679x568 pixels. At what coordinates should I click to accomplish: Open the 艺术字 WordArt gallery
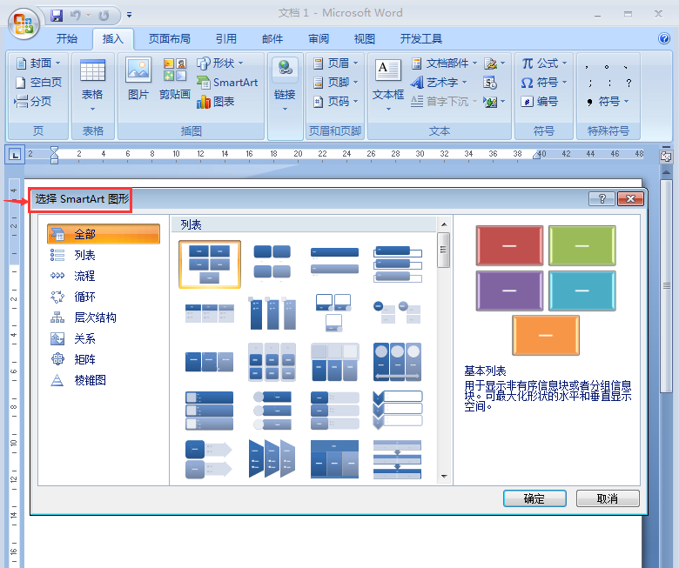point(438,82)
